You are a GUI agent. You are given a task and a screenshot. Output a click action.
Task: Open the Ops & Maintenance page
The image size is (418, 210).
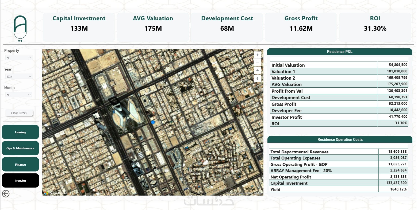coord(20,148)
